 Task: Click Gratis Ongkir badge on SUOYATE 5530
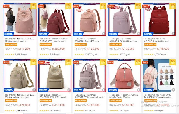point(78,90)
